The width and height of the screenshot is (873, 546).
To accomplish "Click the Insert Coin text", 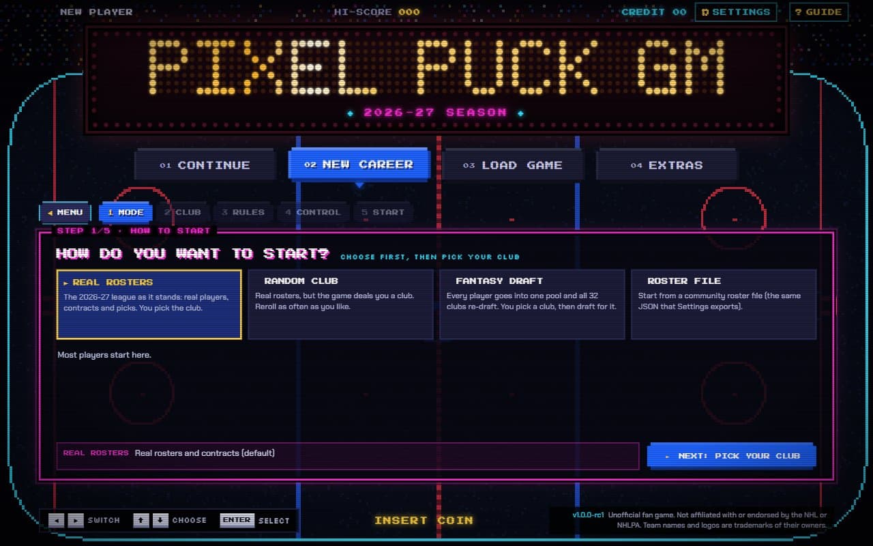I will coord(424,520).
